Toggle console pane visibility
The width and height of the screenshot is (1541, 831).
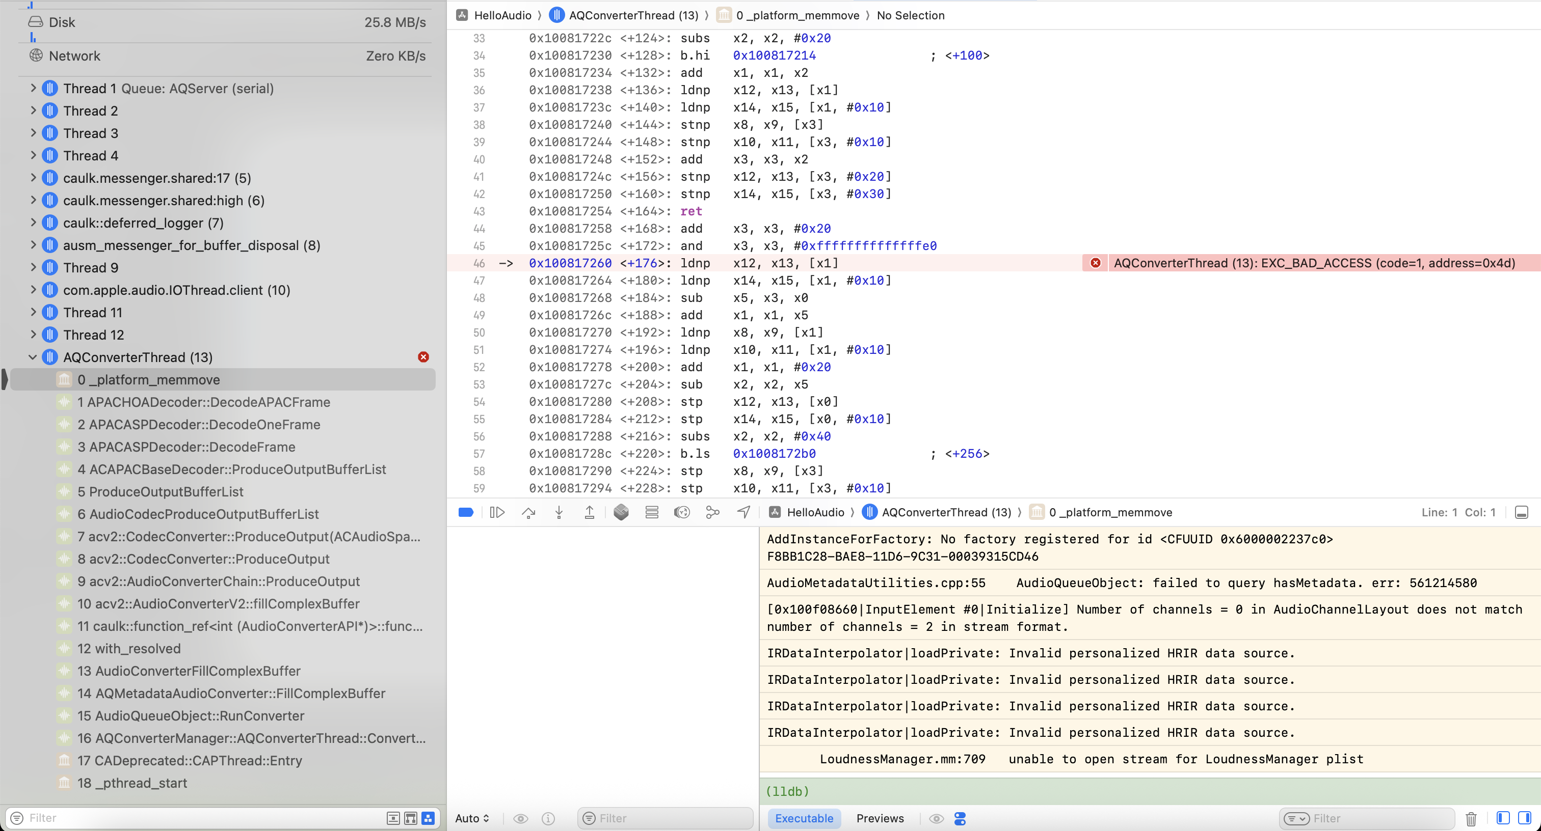(1524, 818)
